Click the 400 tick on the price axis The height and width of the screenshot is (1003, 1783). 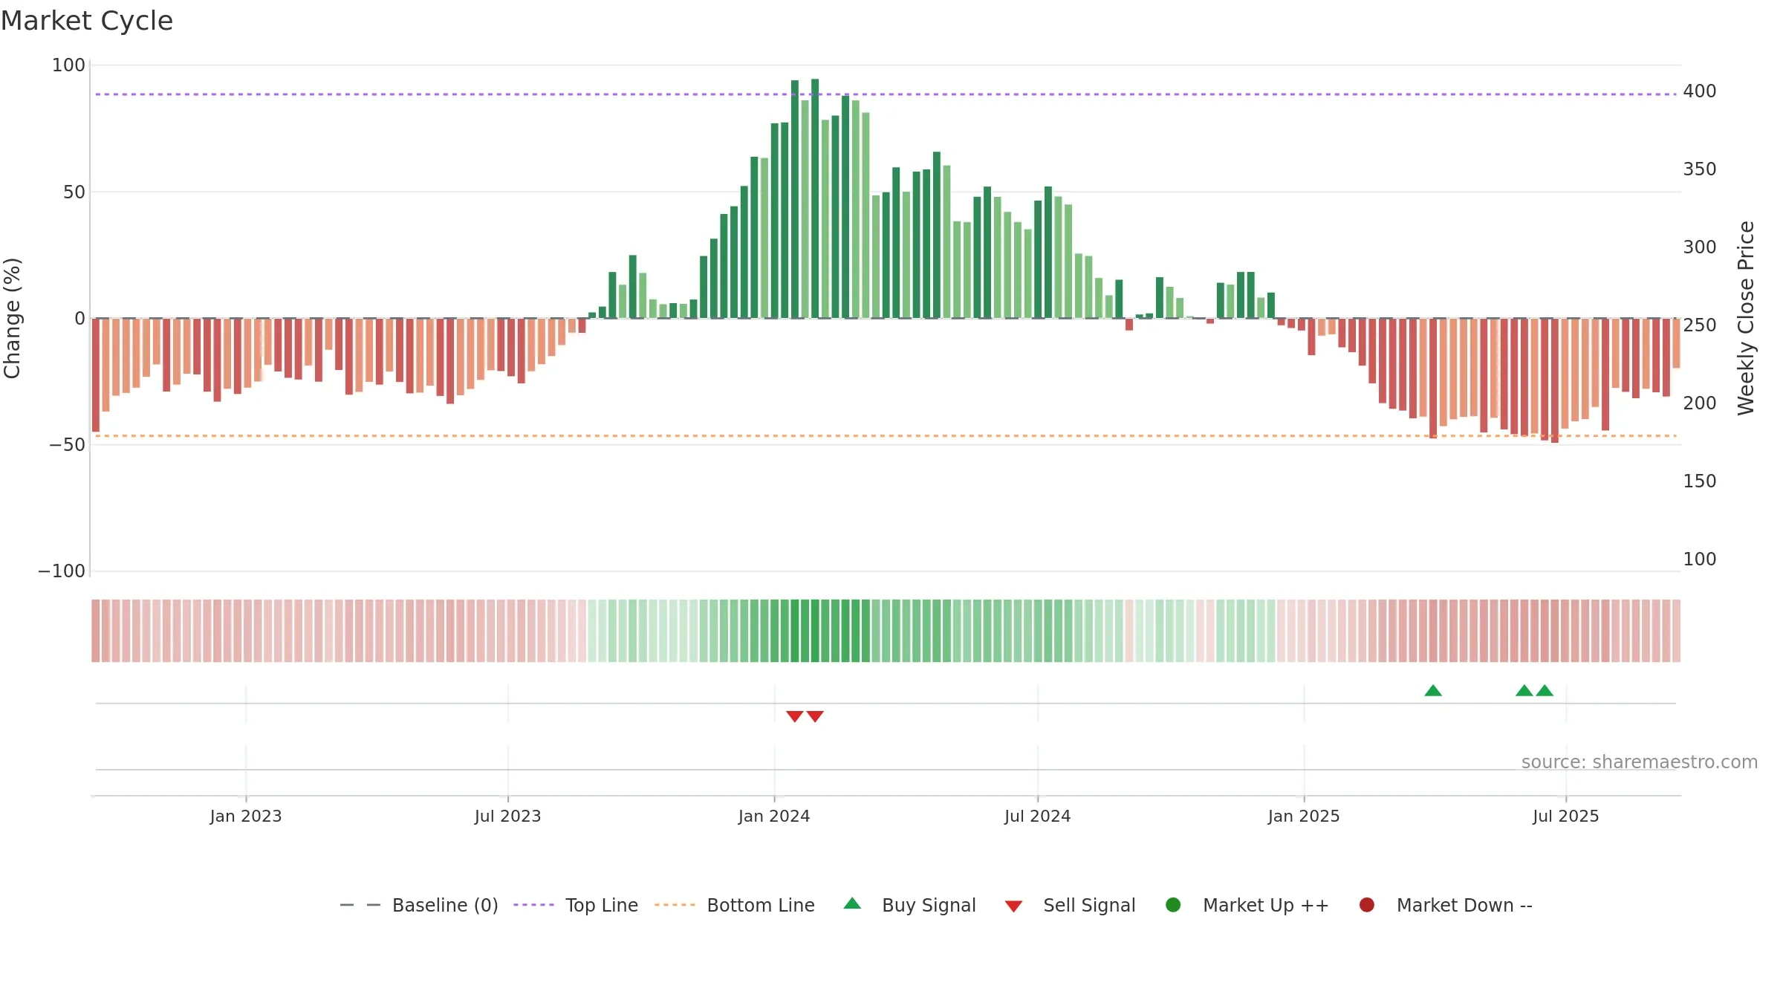point(1700,91)
